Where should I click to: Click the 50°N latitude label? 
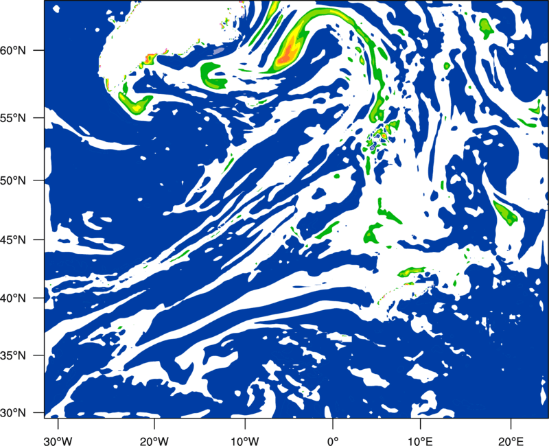coord(13,180)
